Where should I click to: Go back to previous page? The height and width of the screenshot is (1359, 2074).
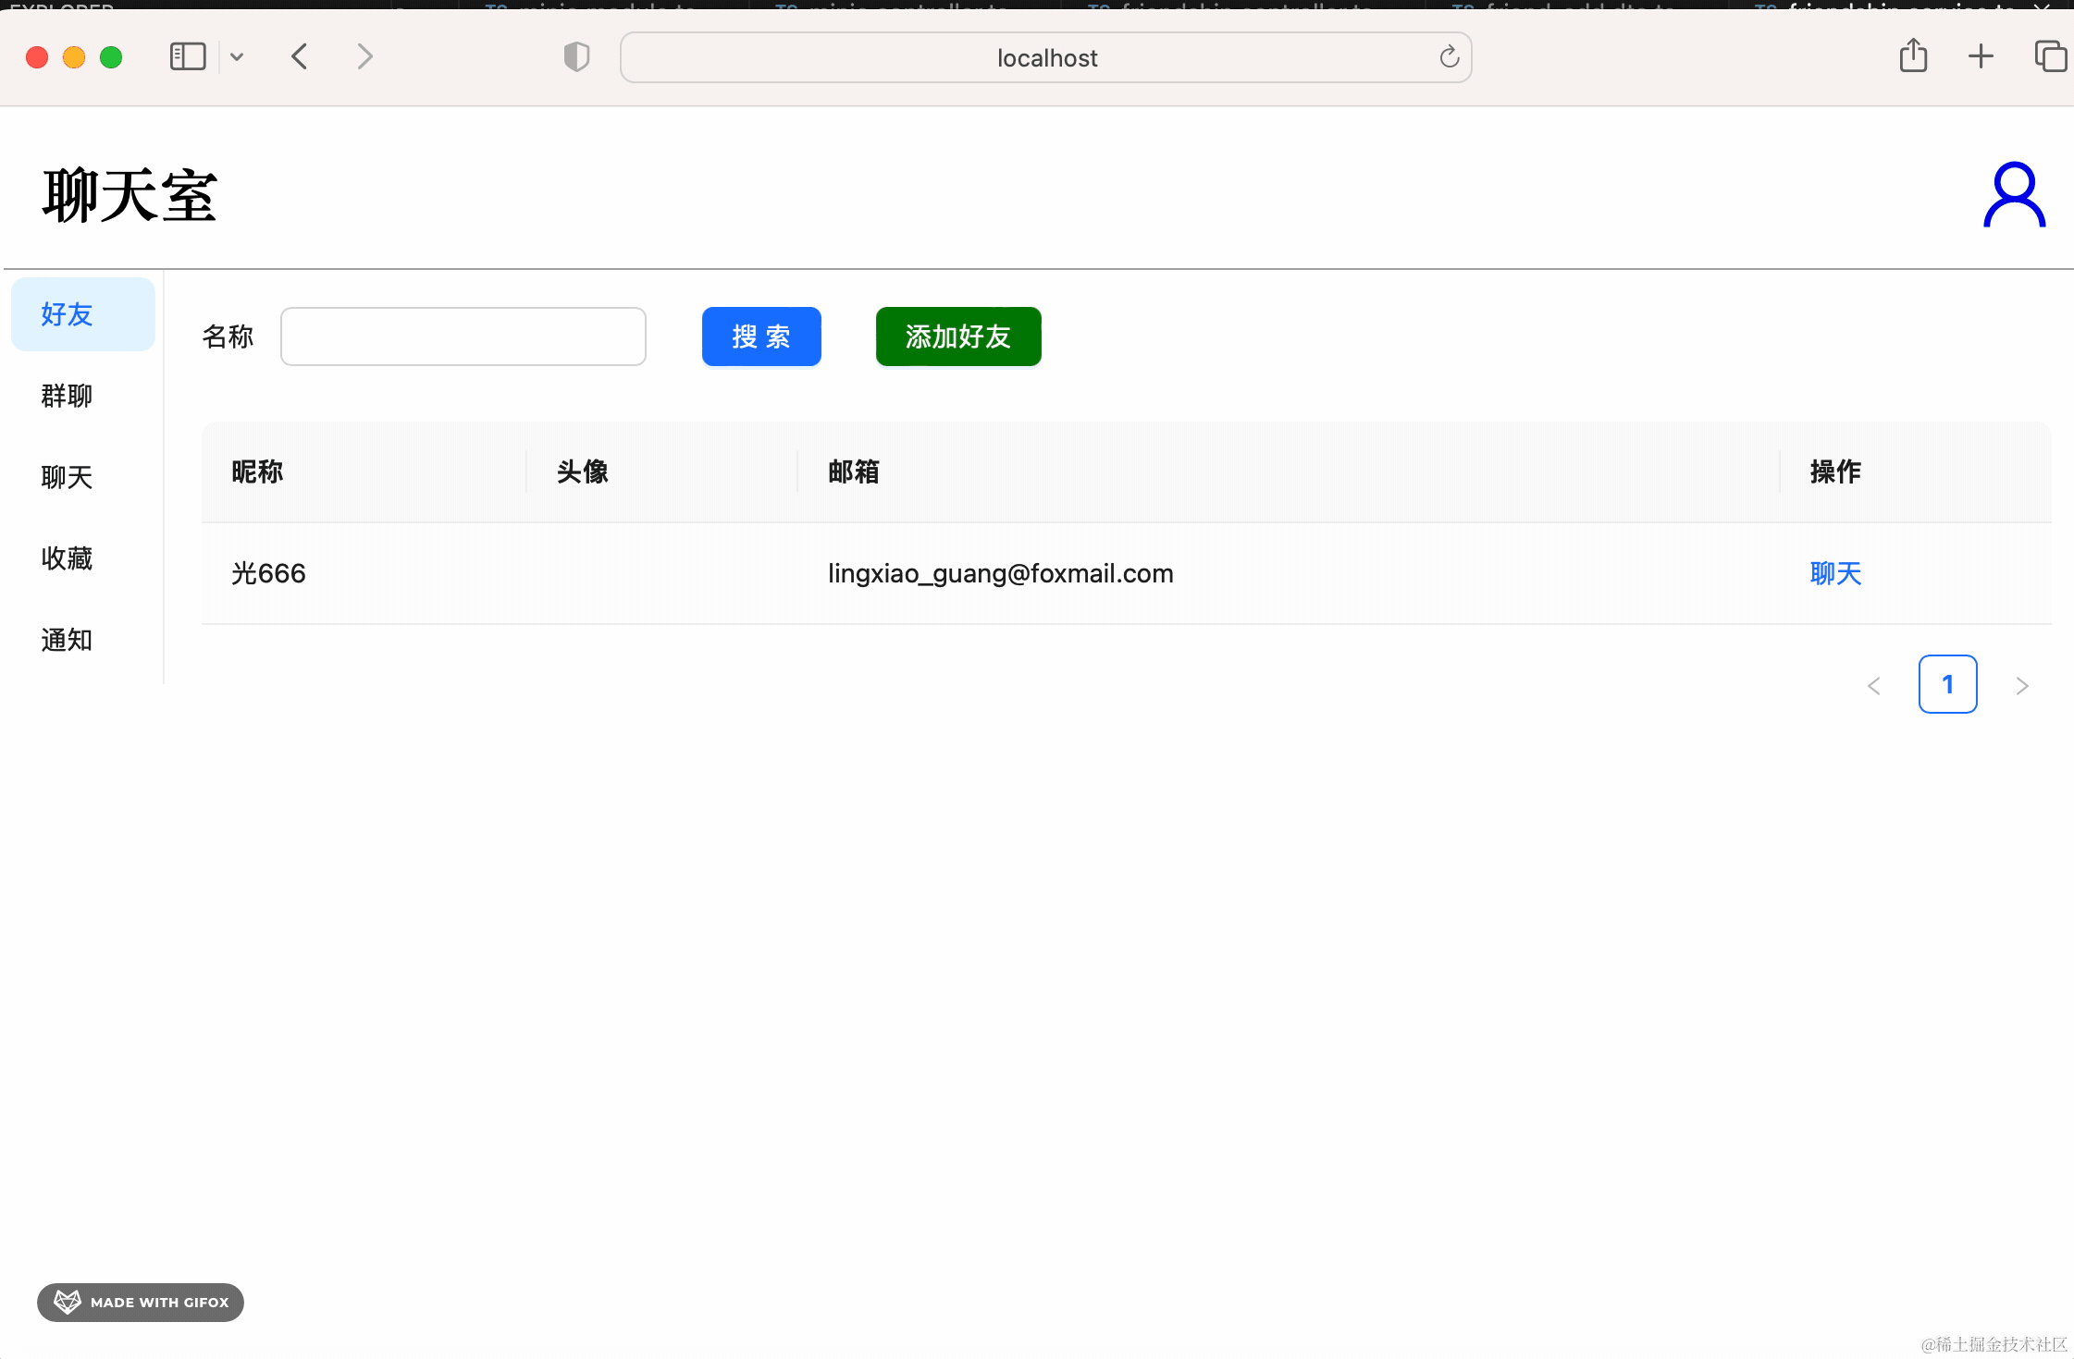pyautogui.click(x=300, y=57)
